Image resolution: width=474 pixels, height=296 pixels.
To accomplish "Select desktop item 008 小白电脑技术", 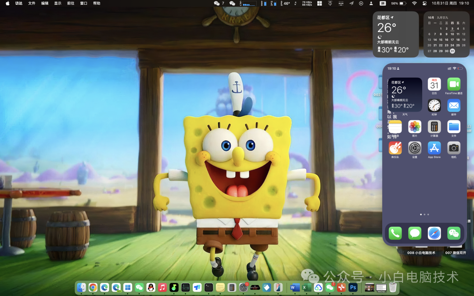I will pyautogui.click(x=421, y=253).
